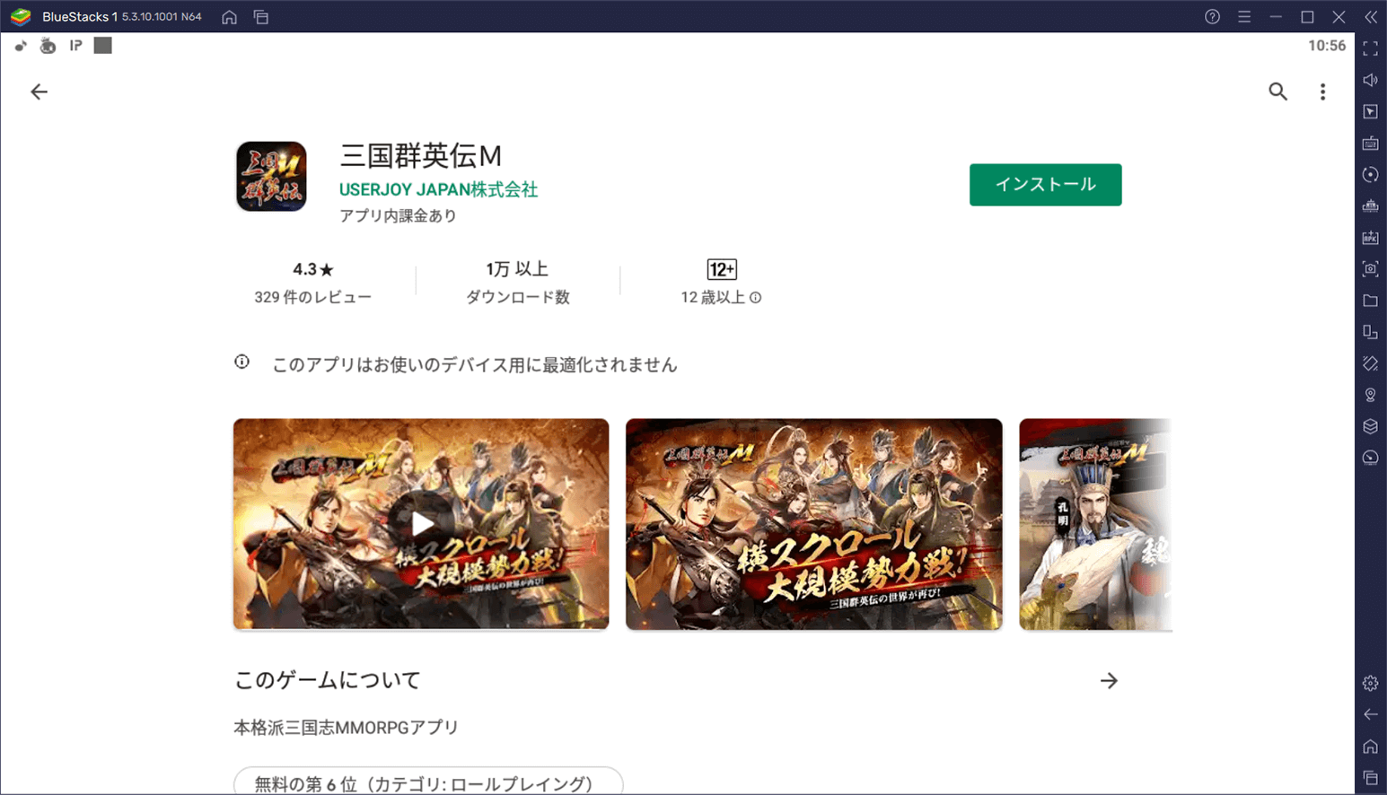Screen dimensions: 1387x795
Task: Click the sidebar Android home icon
Action: tap(1370, 746)
